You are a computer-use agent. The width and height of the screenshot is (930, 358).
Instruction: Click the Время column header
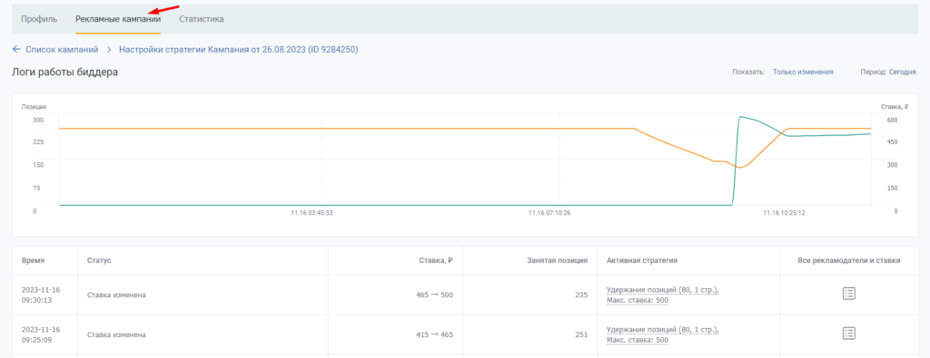[x=33, y=260]
